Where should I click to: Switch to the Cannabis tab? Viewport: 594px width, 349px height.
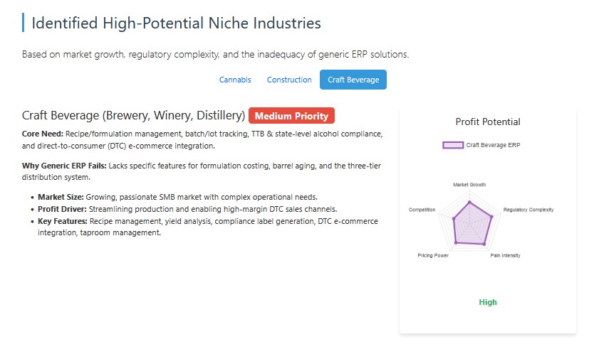pos(235,80)
